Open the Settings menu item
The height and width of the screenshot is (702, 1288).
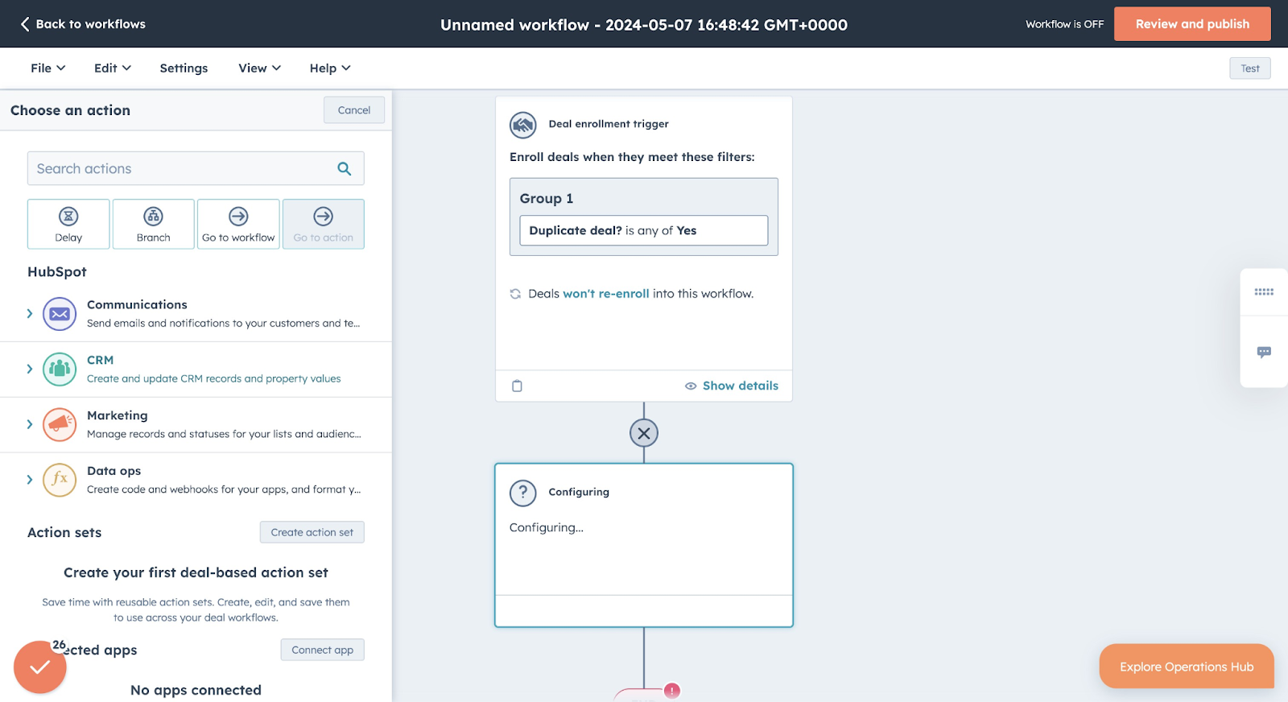pos(184,68)
